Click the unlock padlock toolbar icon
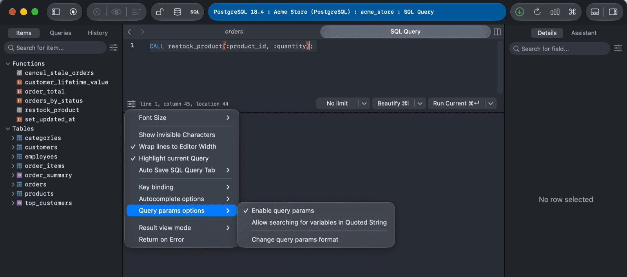 [x=160, y=12]
